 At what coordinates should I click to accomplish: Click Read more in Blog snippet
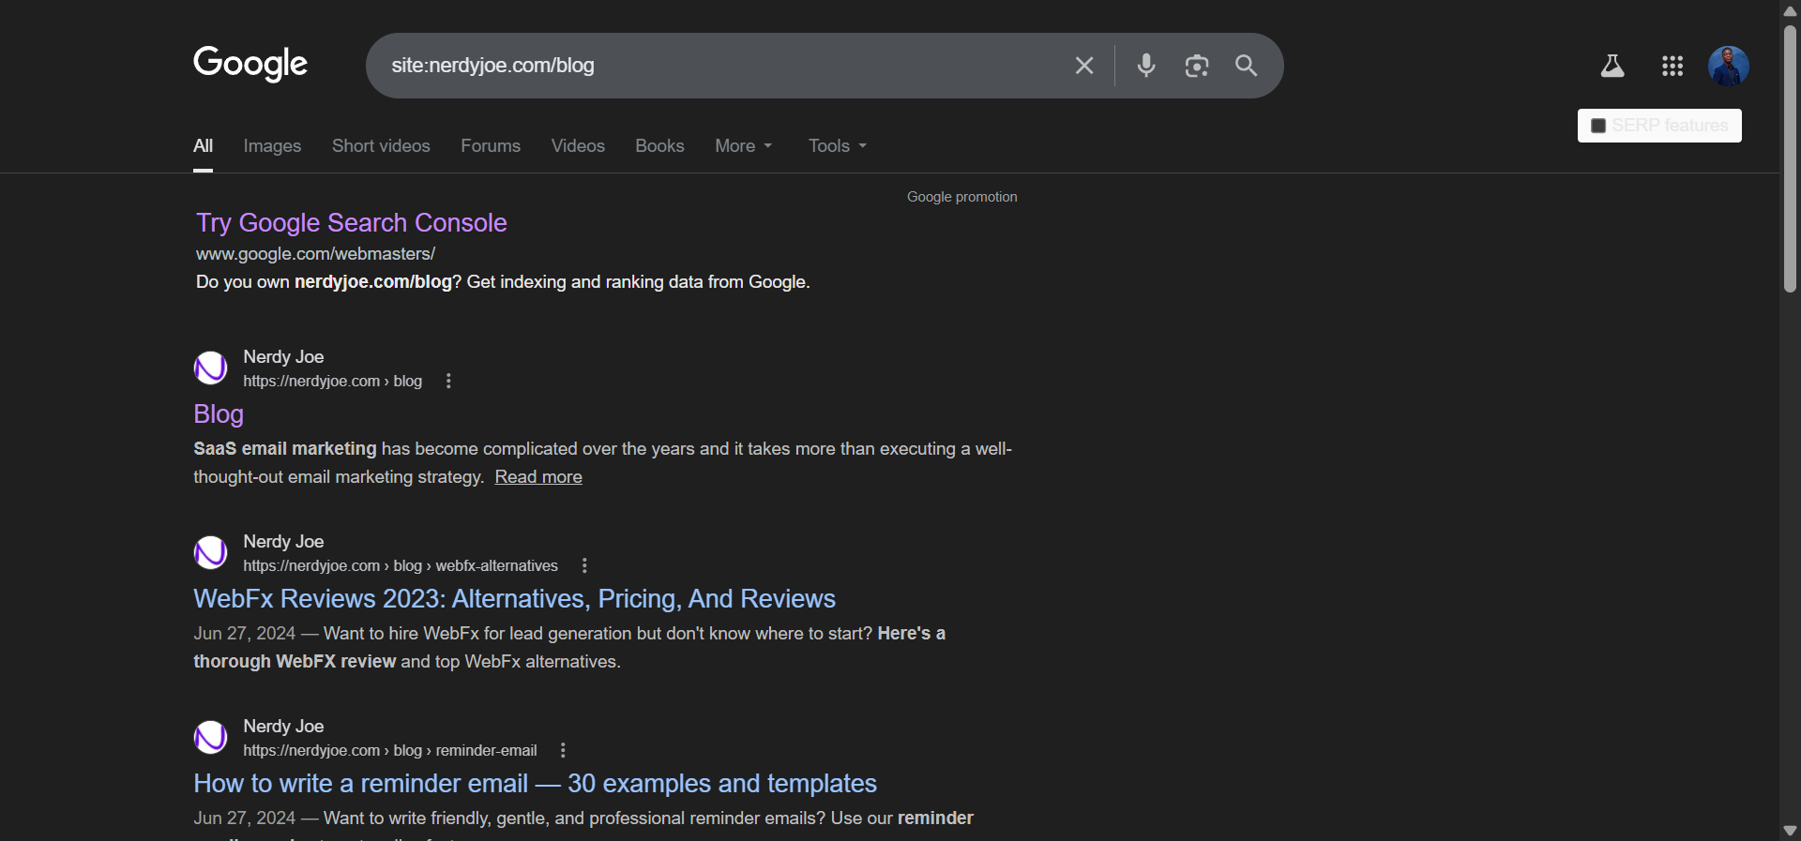(x=538, y=476)
